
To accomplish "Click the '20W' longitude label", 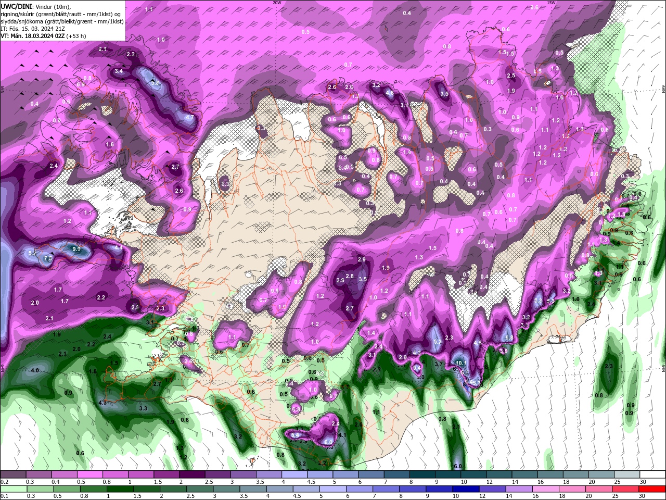I will tap(277, 3).
